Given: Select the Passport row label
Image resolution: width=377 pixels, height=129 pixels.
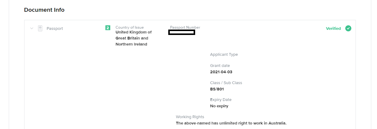Looking at the screenshot, I should click(55, 29).
